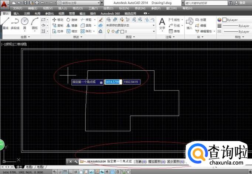
Task: Select the Polyline (多段线) tool
Action: [x=15, y=23]
